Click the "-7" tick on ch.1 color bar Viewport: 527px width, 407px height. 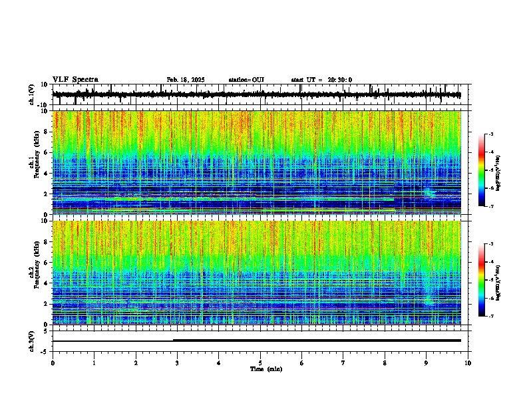click(490, 206)
